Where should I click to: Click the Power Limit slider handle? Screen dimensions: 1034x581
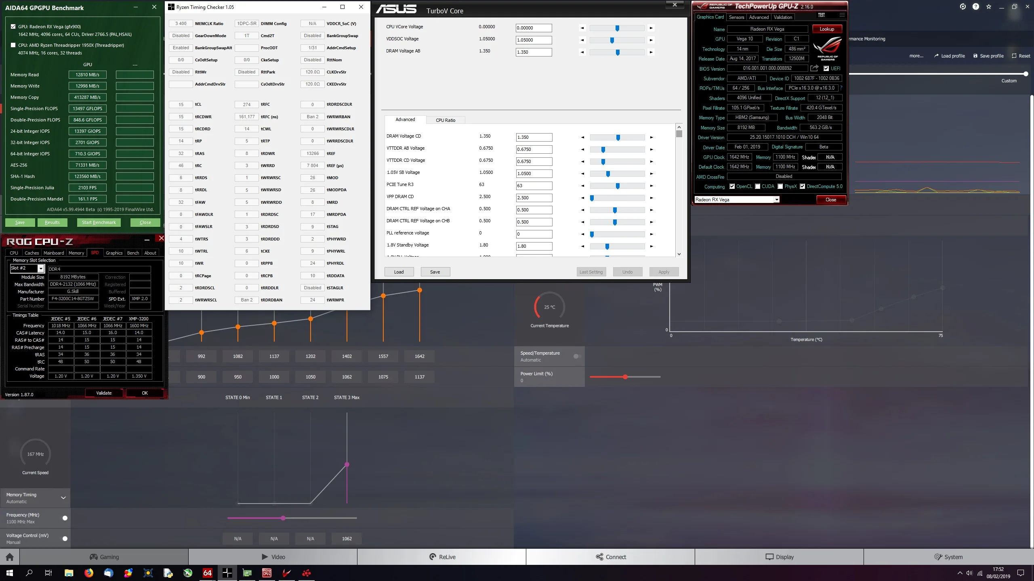point(625,377)
